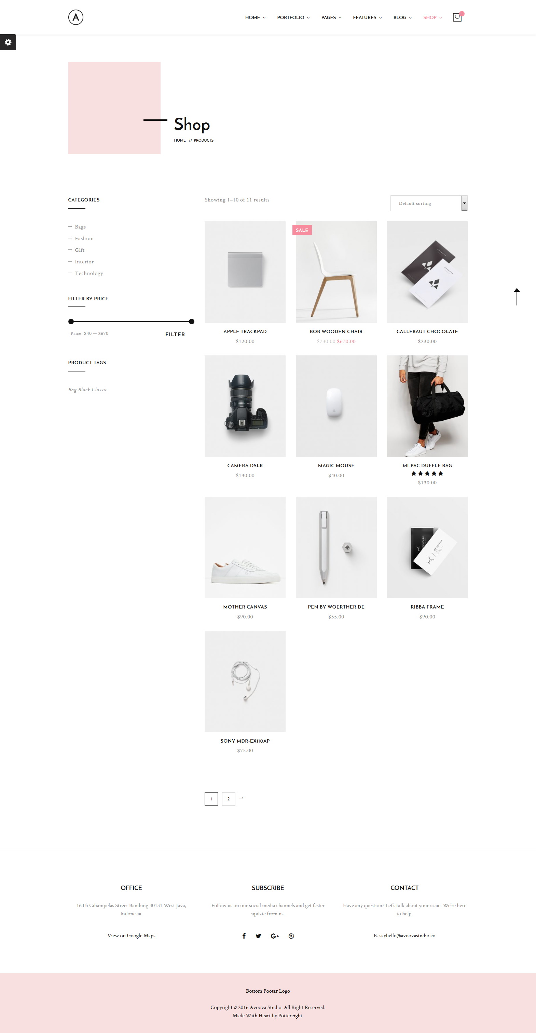Click the back-to-top arrow
The width and height of the screenshot is (536, 1033).
tap(517, 297)
